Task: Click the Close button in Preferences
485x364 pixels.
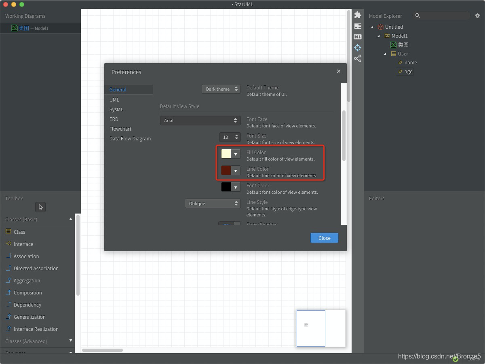Action: tap(324, 238)
